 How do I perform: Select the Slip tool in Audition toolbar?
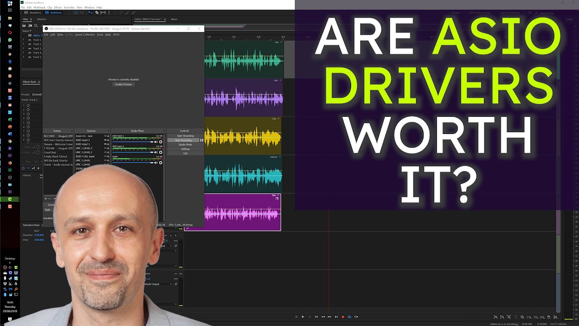pyautogui.click(x=103, y=13)
